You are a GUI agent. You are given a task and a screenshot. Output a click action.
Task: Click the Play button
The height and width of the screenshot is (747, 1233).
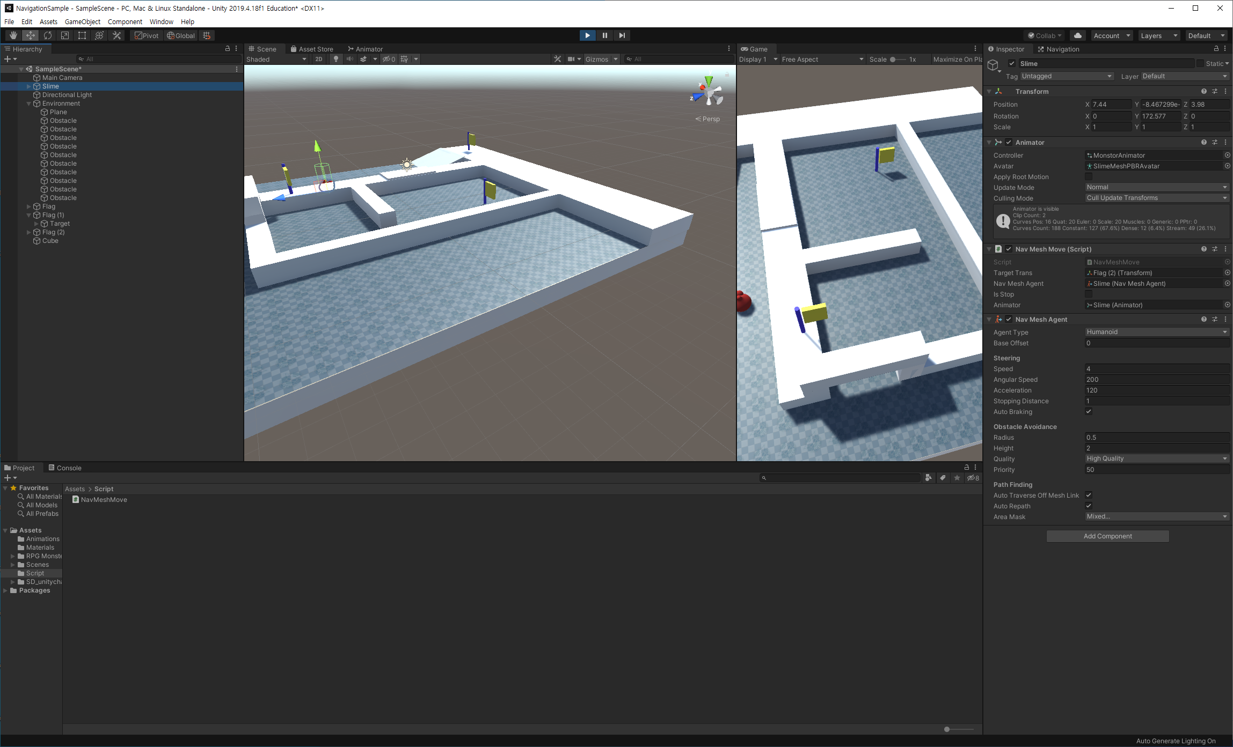click(x=587, y=35)
